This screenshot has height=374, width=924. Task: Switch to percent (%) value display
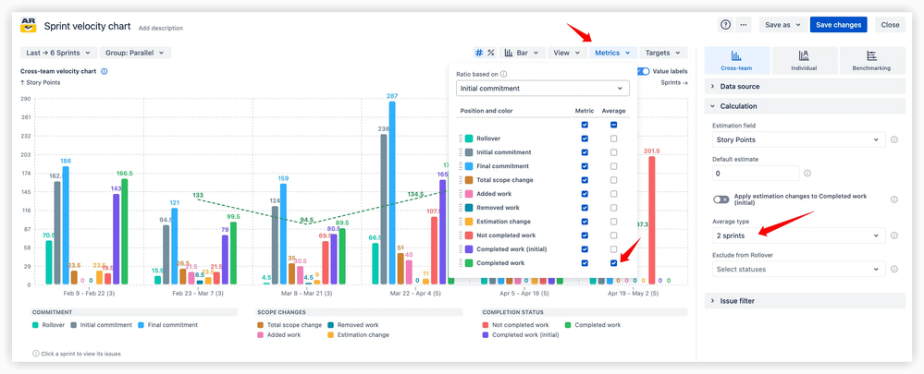[491, 54]
